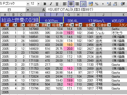Toggle Underline formatting
This screenshot has width=127, height=95.
click(57, 4)
